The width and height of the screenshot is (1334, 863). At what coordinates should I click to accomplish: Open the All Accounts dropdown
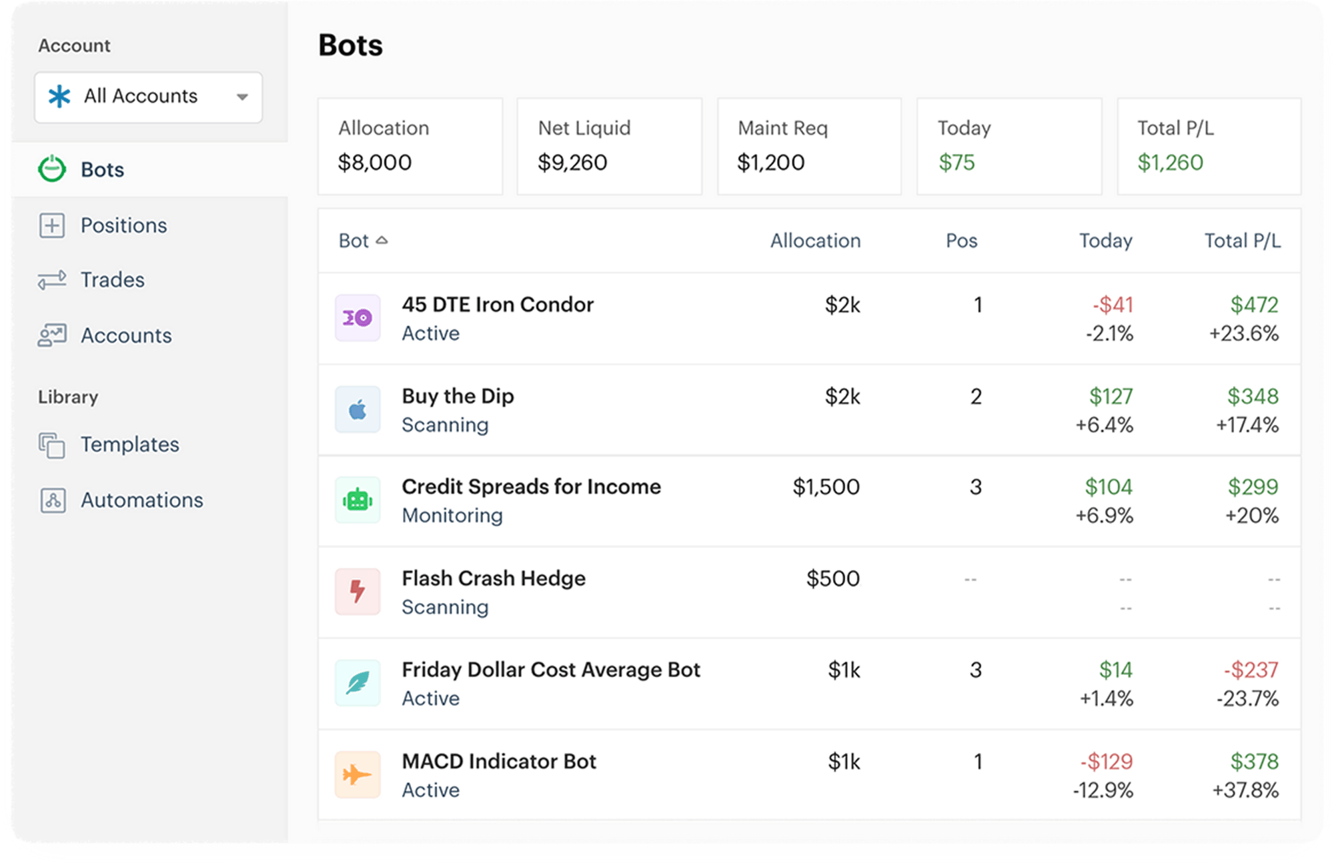click(148, 97)
